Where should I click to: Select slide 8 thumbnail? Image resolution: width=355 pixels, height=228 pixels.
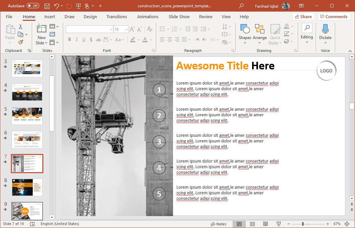[x=27, y=187]
